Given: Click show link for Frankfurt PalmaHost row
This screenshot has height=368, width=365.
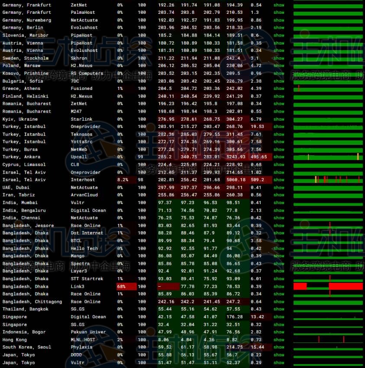Looking at the screenshot, I should point(279,13).
